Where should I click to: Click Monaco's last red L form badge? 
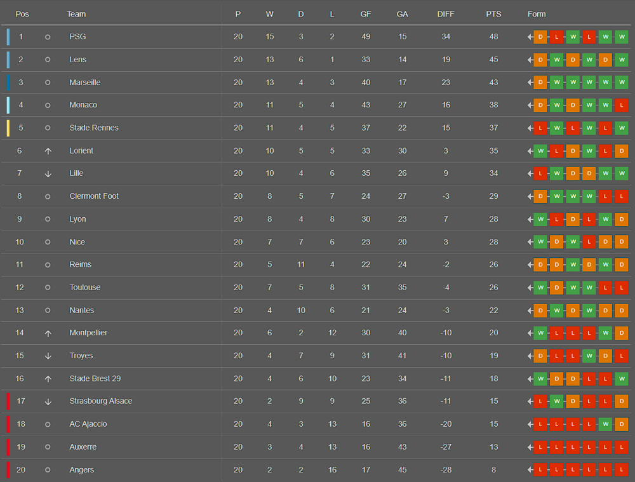[622, 105]
